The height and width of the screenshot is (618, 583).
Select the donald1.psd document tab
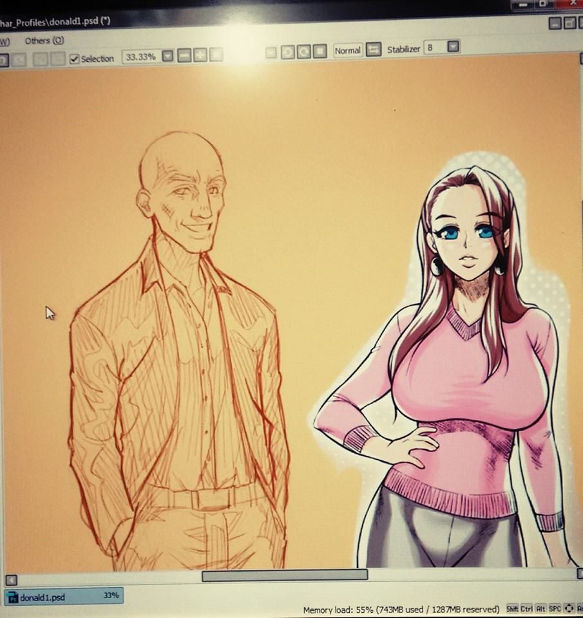pyautogui.click(x=62, y=597)
